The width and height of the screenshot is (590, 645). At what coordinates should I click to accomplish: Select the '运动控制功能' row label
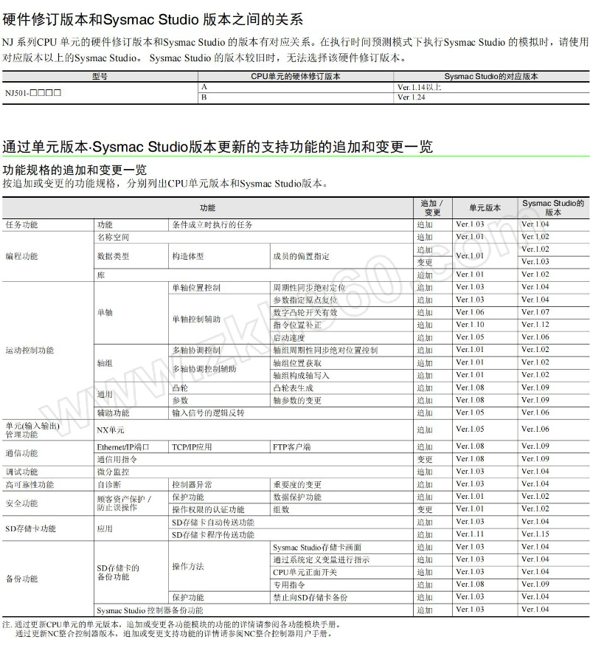[29, 351]
